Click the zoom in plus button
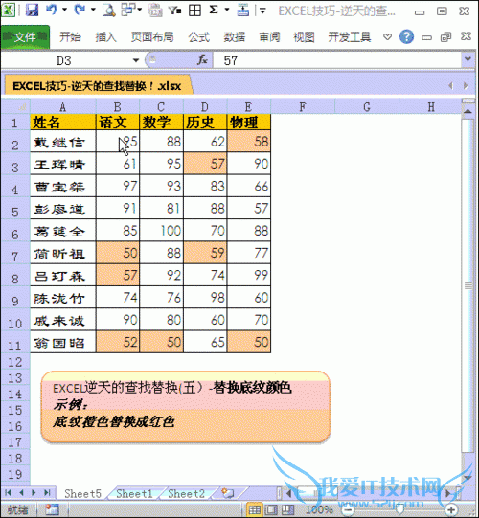Viewport: 479px width, 518px height. click(x=451, y=509)
